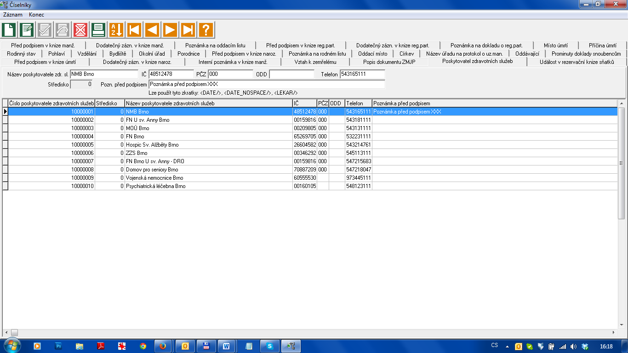628x353 pixels.
Task: Click the Název poskytovatele zdravotních služeb column header
Action: tap(209, 103)
